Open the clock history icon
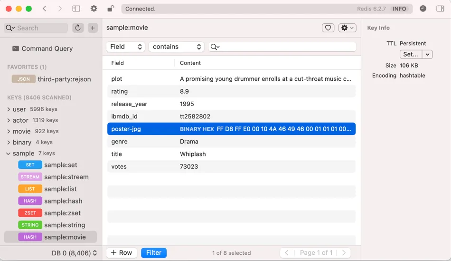This screenshot has height=261, width=451. coord(423,9)
